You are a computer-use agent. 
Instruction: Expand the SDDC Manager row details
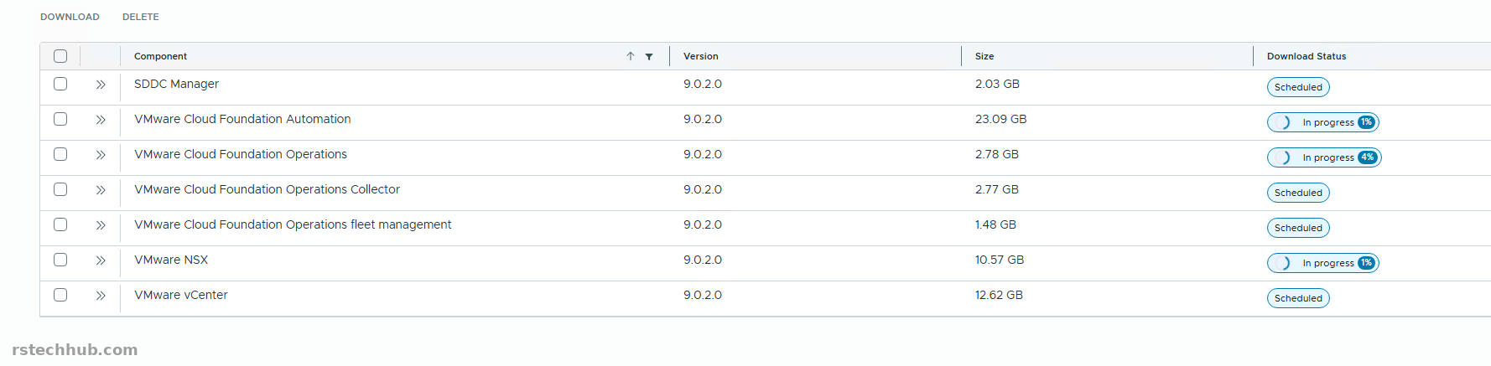tap(101, 85)
